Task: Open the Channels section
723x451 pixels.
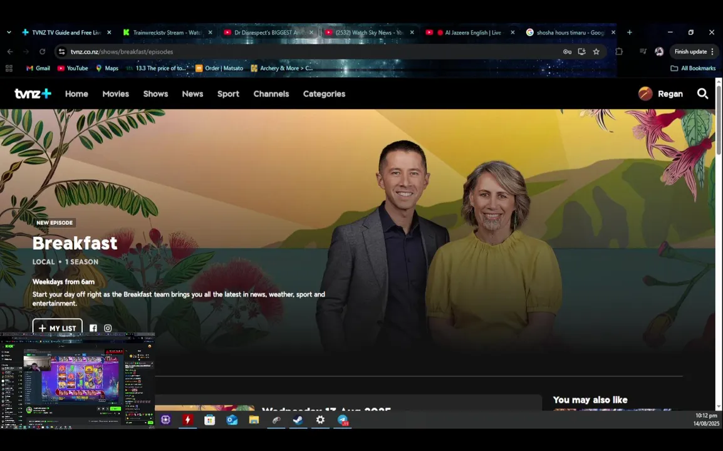Action: pyautogui.click(x=271, y=93)
